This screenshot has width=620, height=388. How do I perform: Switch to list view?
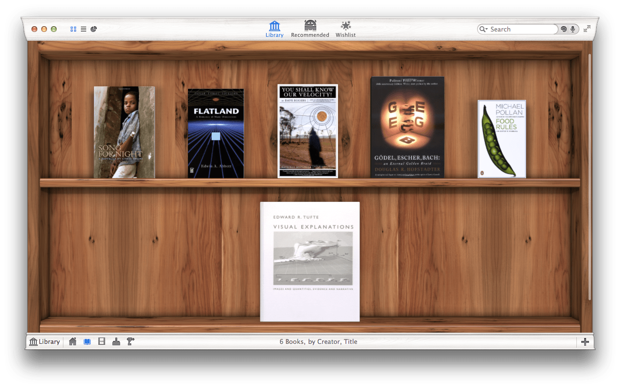click(x=83, y=29)
